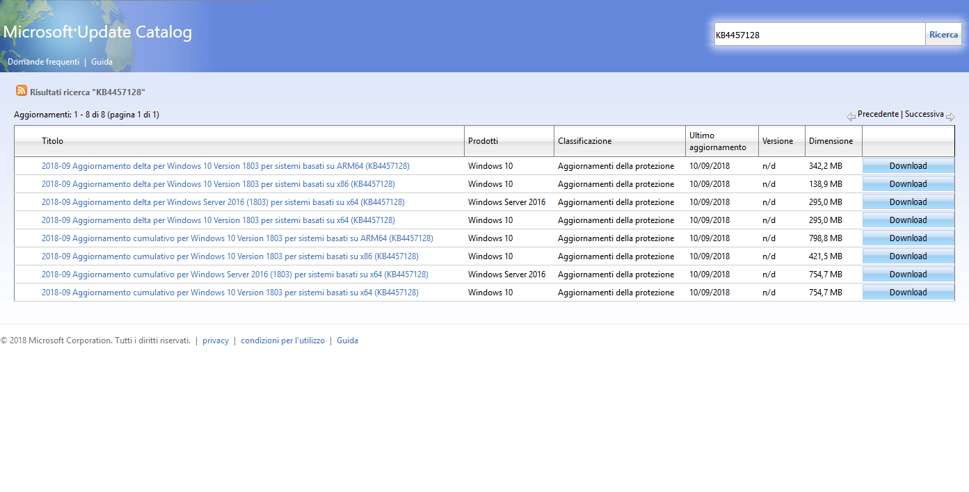Open the Guida link in header
The width and height of the screenshot is (969, 492).
pyautogui.click(x=102, y=62)
